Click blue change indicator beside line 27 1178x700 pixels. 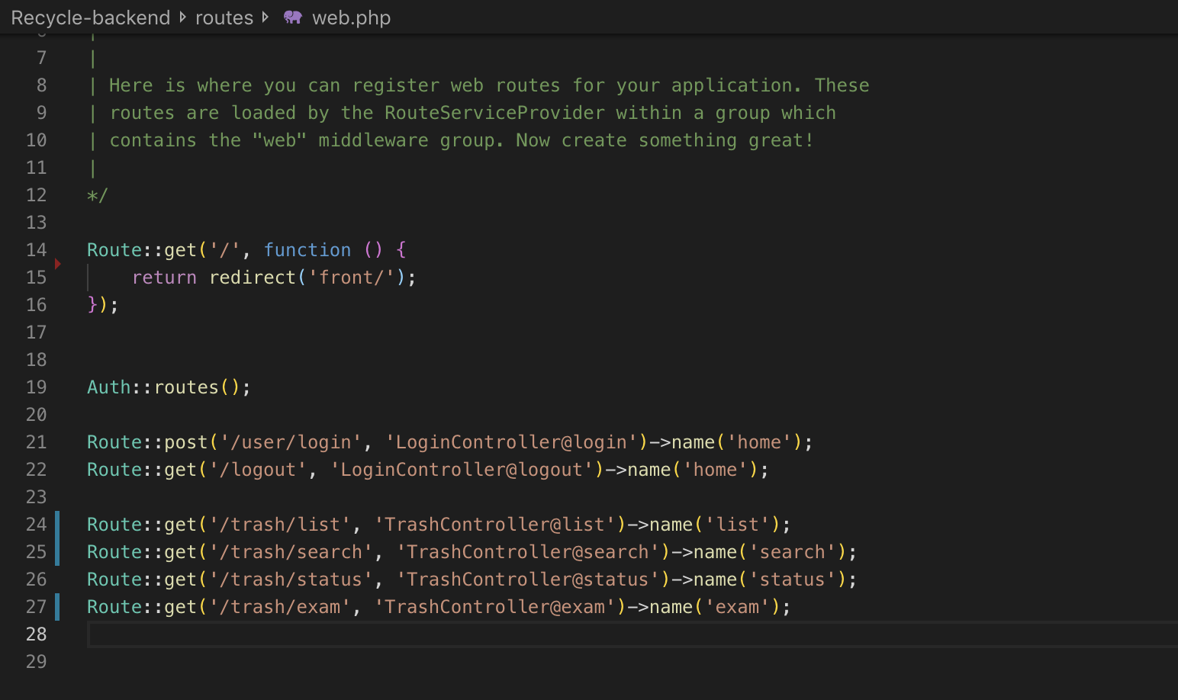[x=57, y=607]
